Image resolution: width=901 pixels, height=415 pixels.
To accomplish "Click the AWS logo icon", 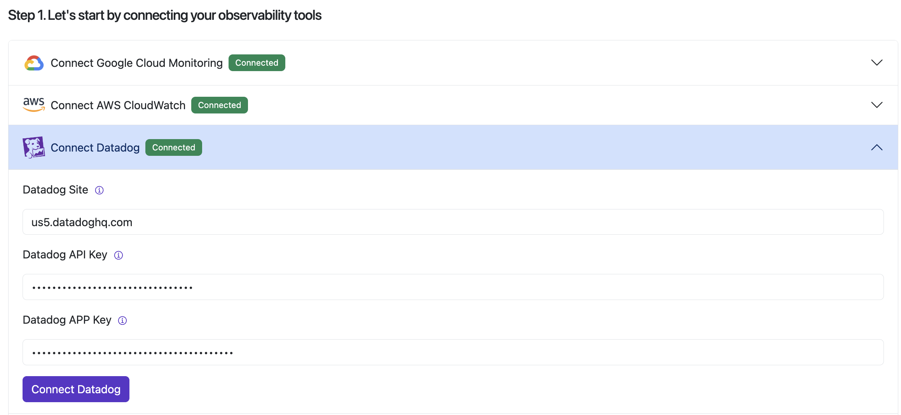I will (34, 105).
